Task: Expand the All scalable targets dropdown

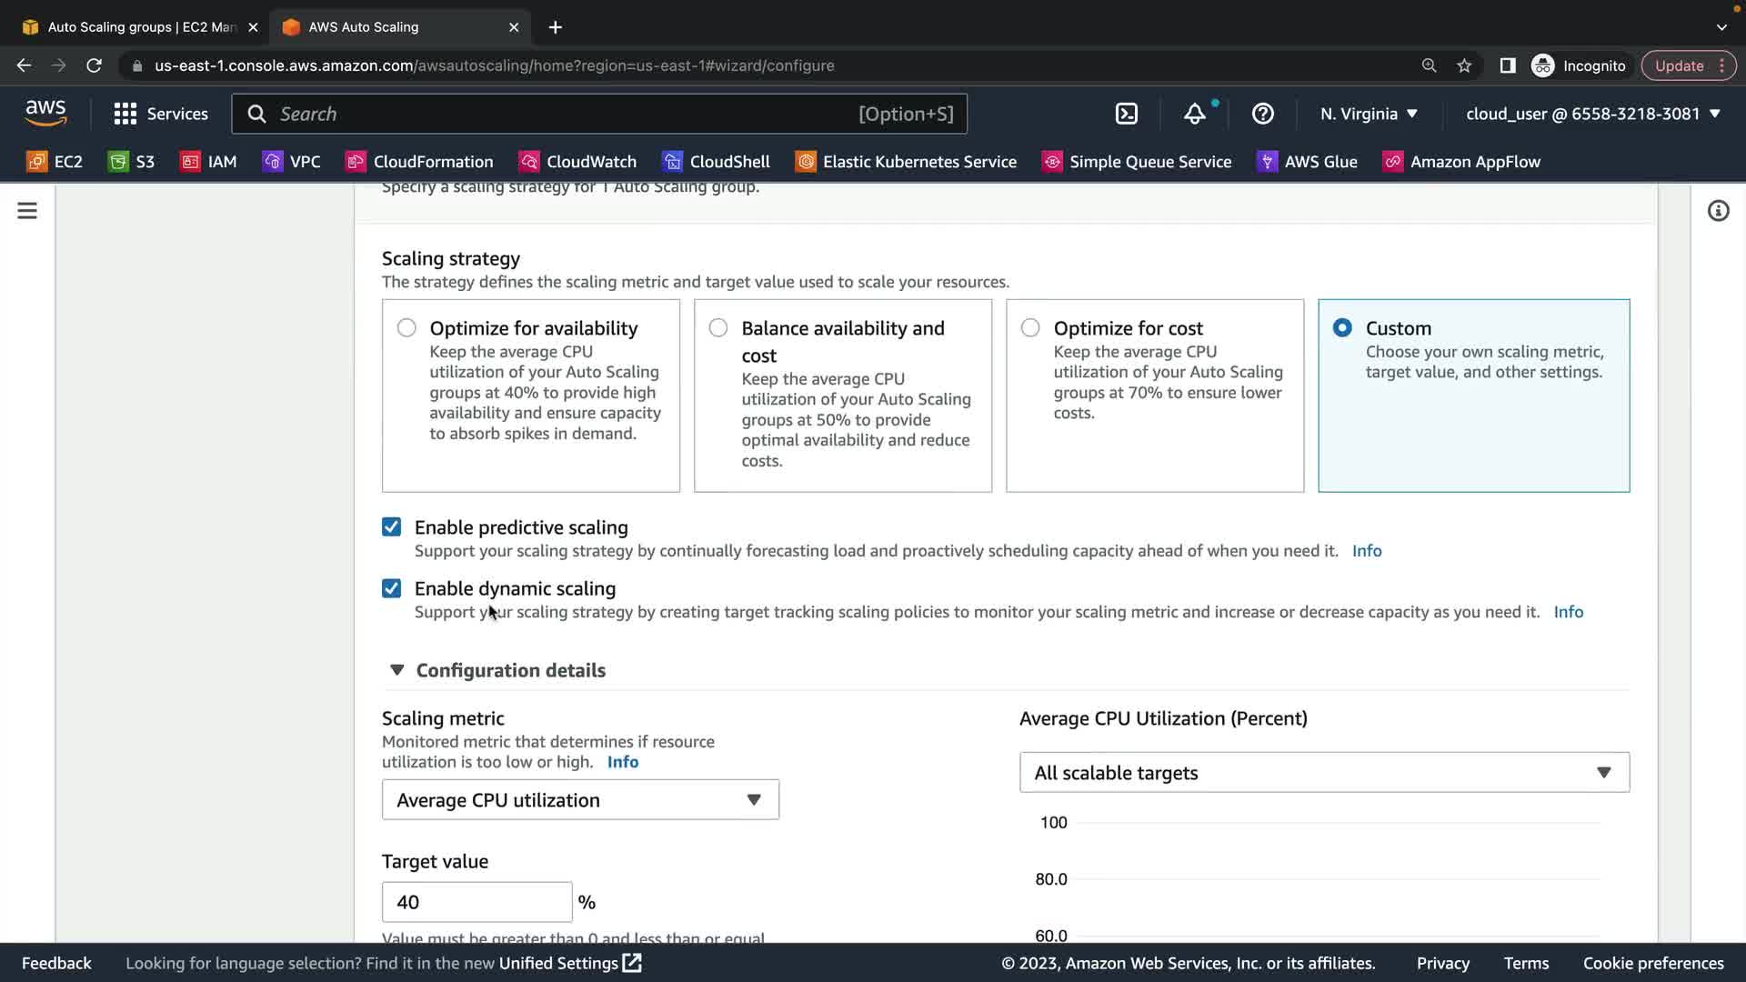Action: tap(1324, 773)
